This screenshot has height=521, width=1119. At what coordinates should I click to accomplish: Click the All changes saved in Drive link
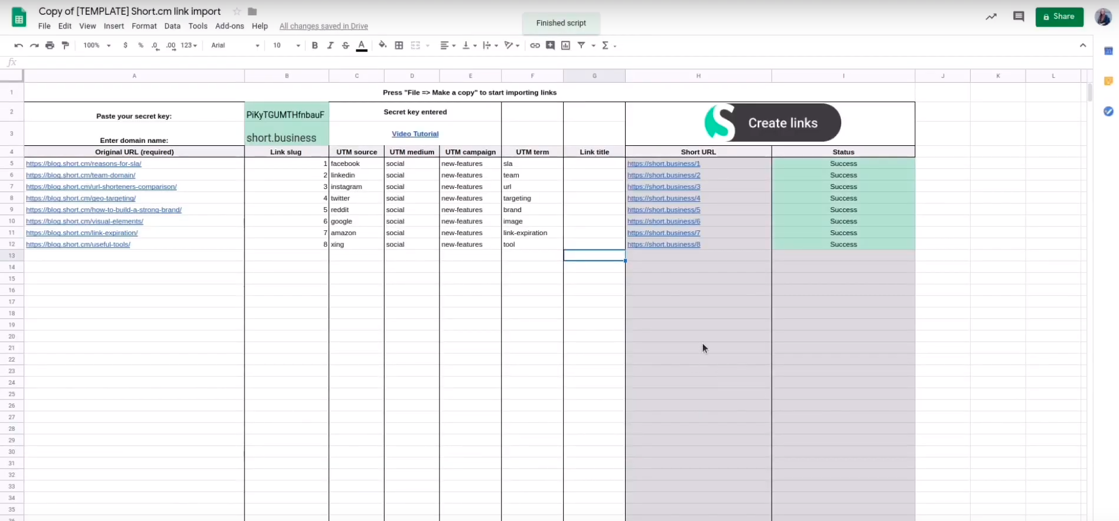(324, 26)
